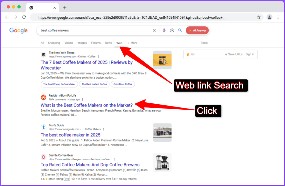Open options menu beside seattlecoffeegear.com URL
Viewport: 285px width, 186px height.
115,159
